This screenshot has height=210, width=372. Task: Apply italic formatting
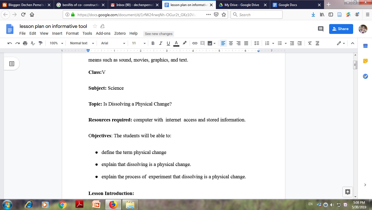[160, 43]
